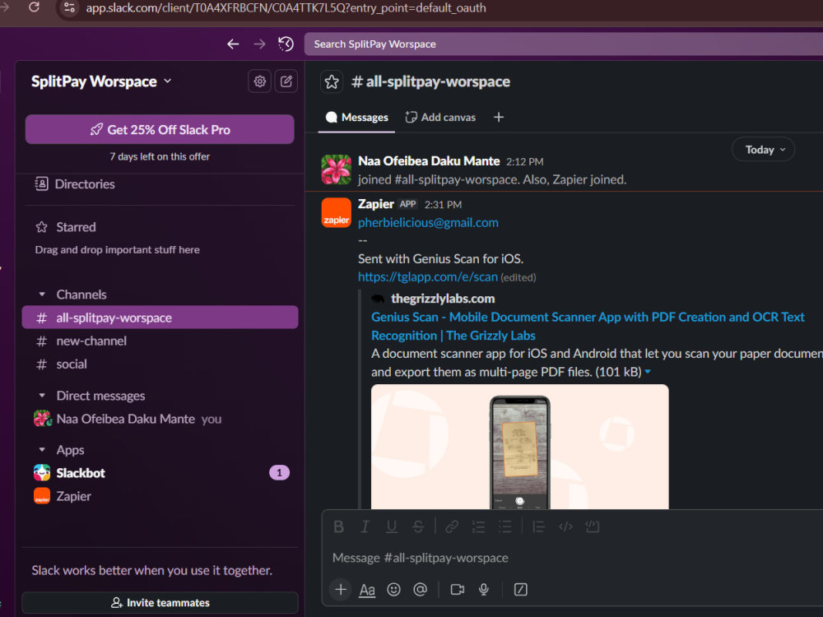
Task: Select all-splitpay-worspace in sidebar
Action: point(160,318)
